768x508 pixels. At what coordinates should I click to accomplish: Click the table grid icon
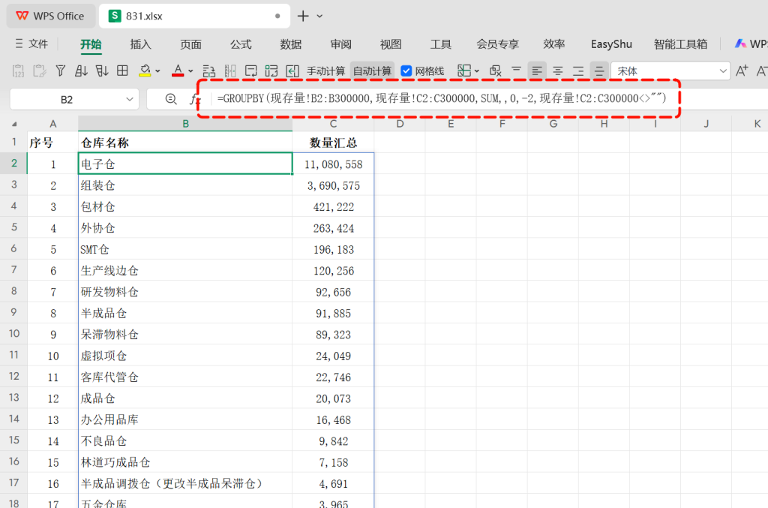(x=122, y=71)
